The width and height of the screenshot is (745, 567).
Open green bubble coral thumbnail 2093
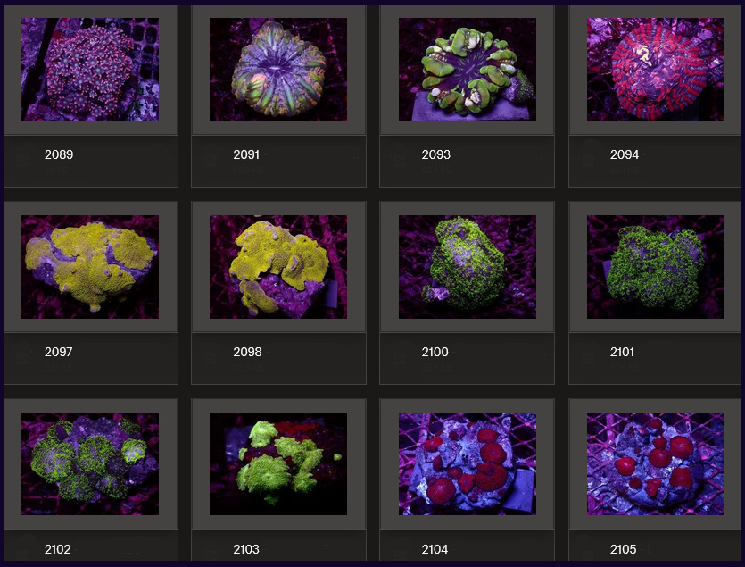tap(468, 70)
